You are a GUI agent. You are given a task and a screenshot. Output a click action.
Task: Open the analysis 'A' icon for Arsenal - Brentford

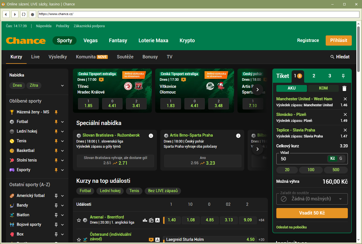click(157, 220)
